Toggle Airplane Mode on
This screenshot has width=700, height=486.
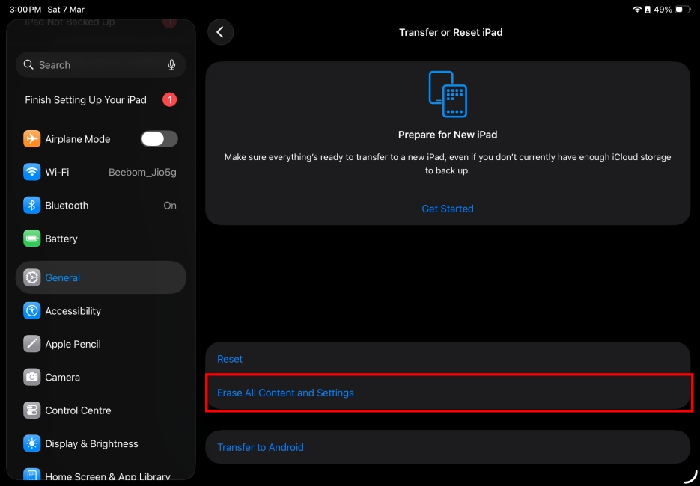(x=159, y=138)
